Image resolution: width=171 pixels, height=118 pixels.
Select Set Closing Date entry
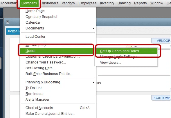(58, 68)
